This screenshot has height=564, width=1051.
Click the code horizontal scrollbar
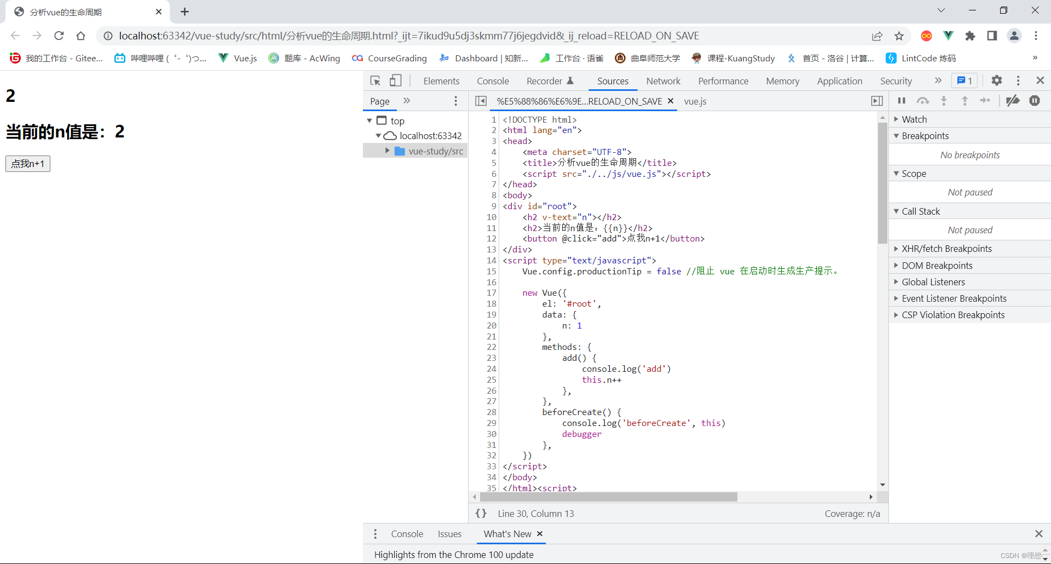click(608, 497)
